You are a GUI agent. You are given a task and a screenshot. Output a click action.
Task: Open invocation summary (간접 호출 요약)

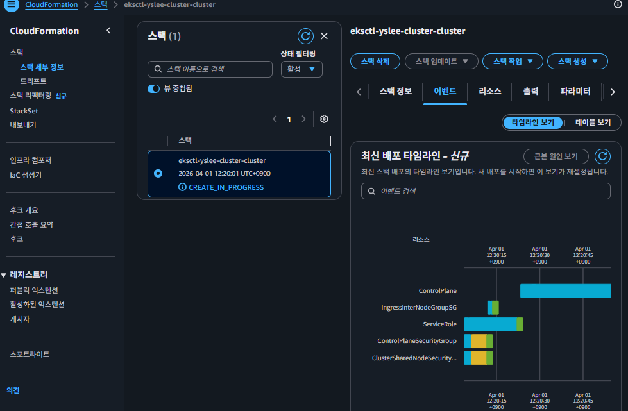(x=31, y=224)
